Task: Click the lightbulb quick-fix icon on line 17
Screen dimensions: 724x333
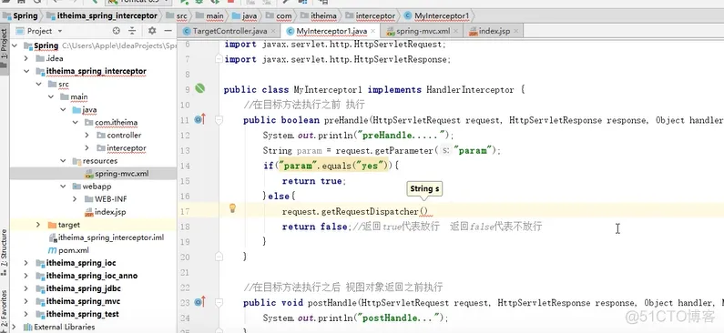Action: 233,208
